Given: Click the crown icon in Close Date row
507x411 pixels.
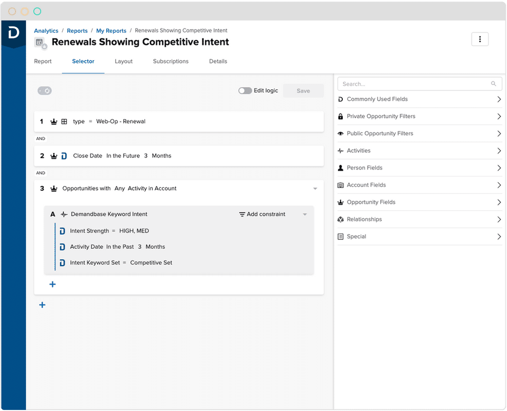Looking at the screenshot, I should tap(54, 156).
